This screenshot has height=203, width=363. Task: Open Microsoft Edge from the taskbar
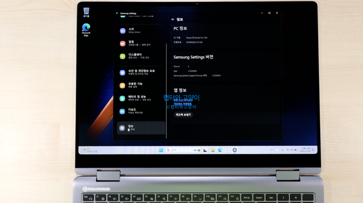(220, 150)
